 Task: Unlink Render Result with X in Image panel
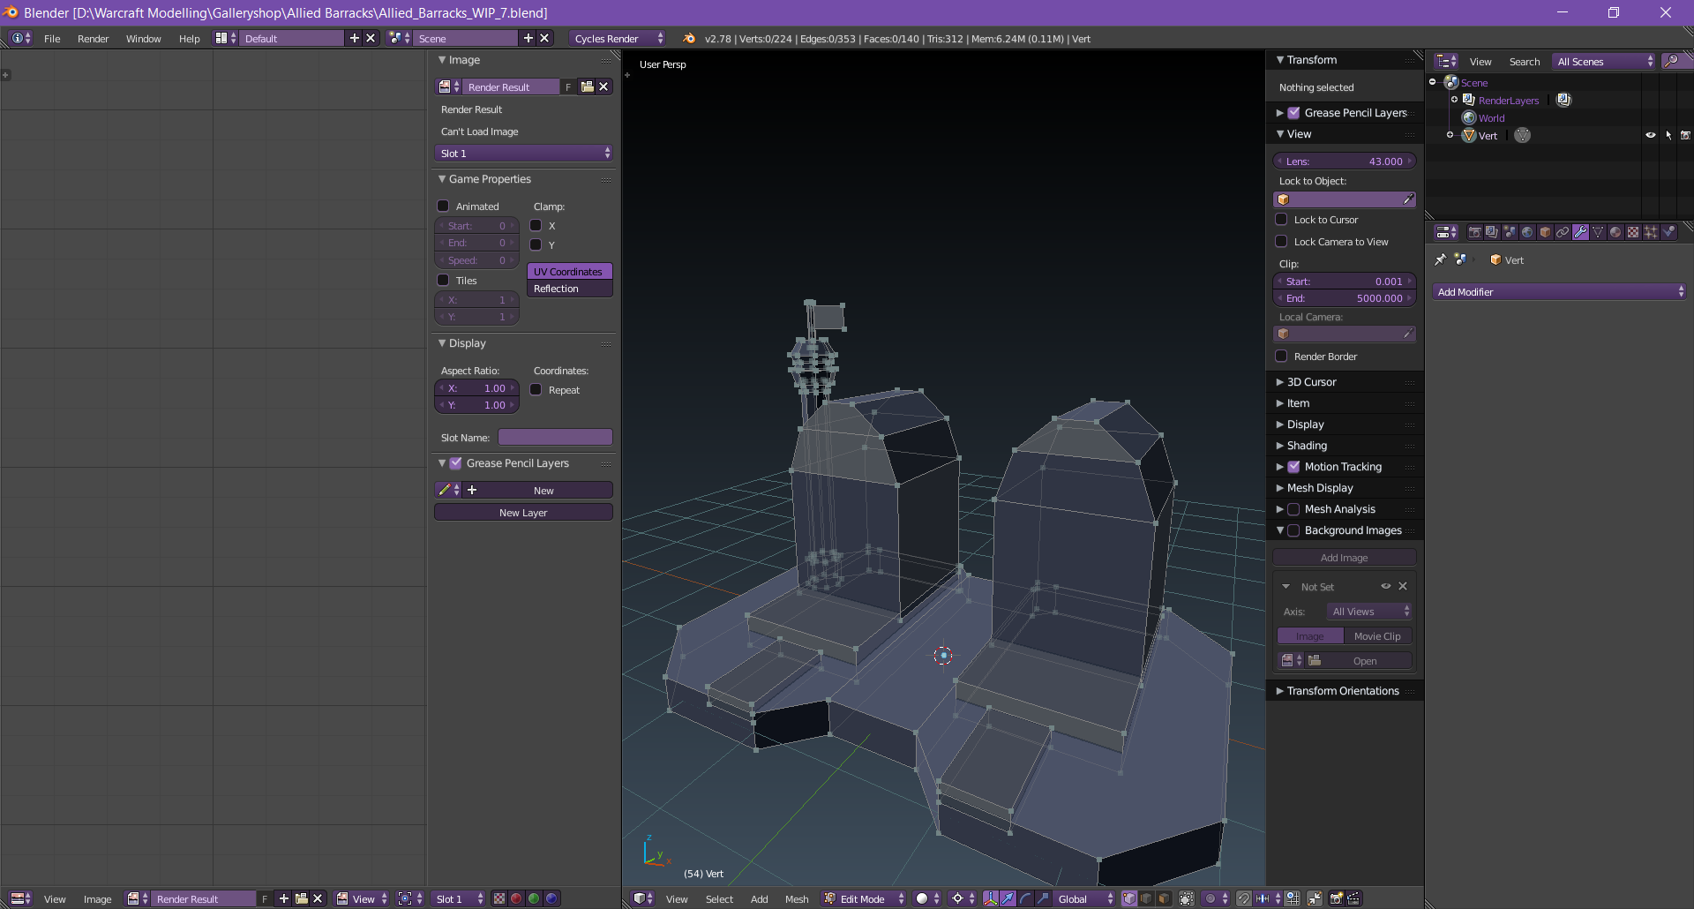(604, 86)
